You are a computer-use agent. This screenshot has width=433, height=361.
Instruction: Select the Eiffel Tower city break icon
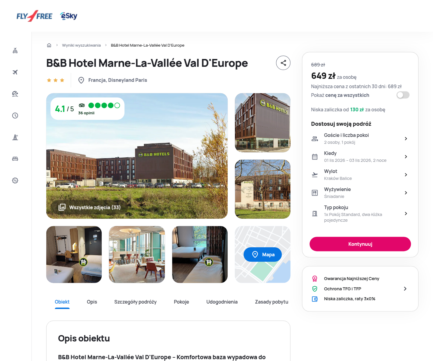coord(15,137)
